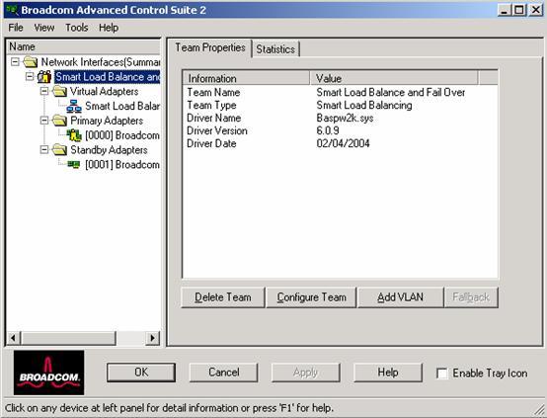Select the 'Primary Adapters' tree item
This screenshot has height=418, width=547.
[x=107, y=121]
